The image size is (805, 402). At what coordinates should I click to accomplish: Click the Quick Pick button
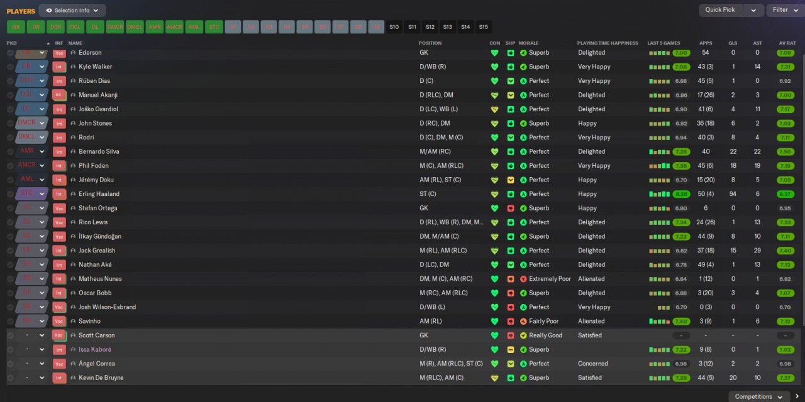(720, 10)
